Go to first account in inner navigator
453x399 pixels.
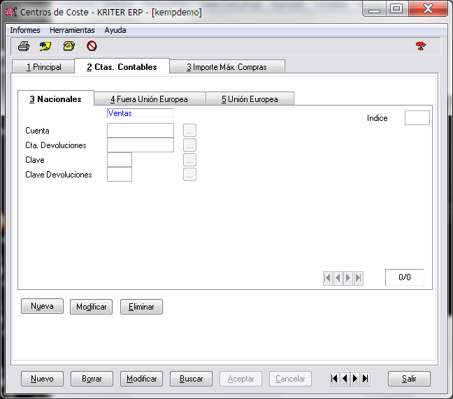(328, 278)
